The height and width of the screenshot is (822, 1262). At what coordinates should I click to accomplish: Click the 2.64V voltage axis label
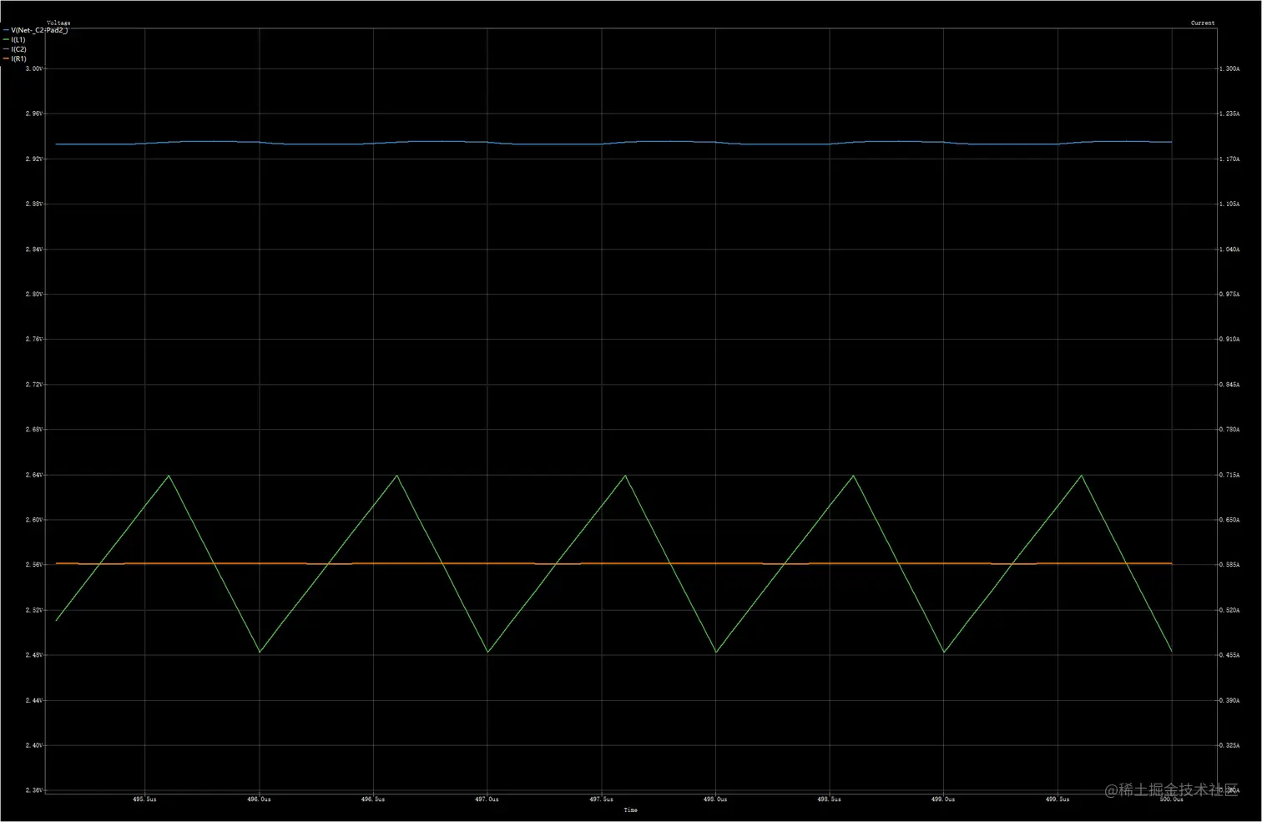[x=33, y=474]
